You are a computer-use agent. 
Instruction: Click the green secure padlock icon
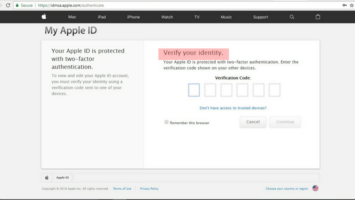pyautogui.click(x=17, y=5)
